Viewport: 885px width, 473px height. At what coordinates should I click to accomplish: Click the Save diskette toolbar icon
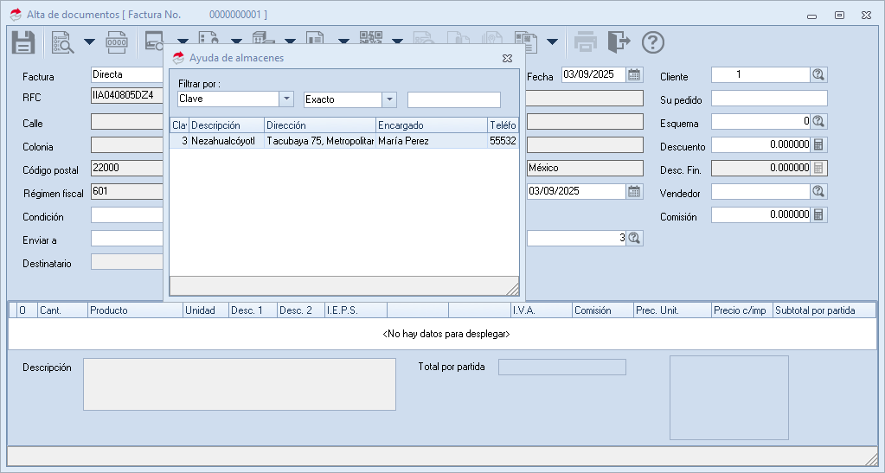click(x=22, y=42)
